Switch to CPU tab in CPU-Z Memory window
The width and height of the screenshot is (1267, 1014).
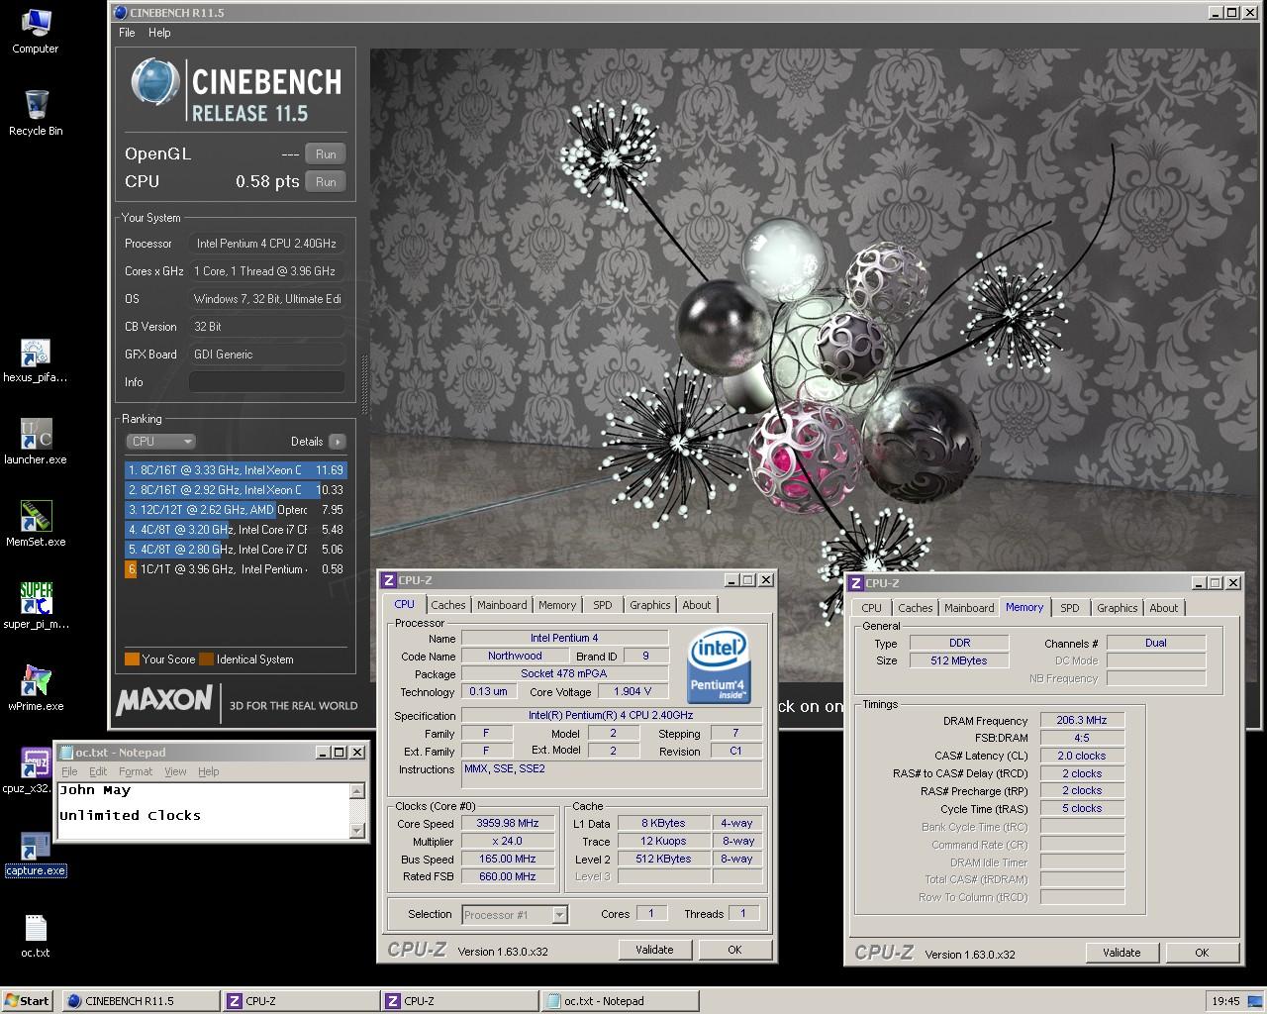(x=871, y=608)
